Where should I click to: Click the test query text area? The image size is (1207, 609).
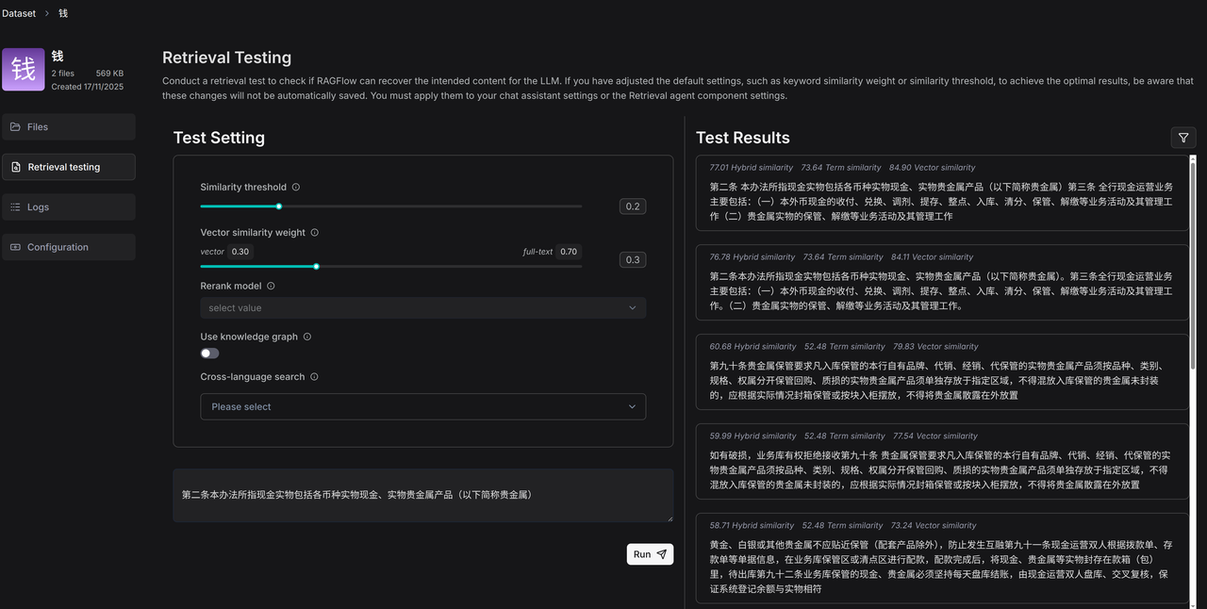[x=422, y=495]
